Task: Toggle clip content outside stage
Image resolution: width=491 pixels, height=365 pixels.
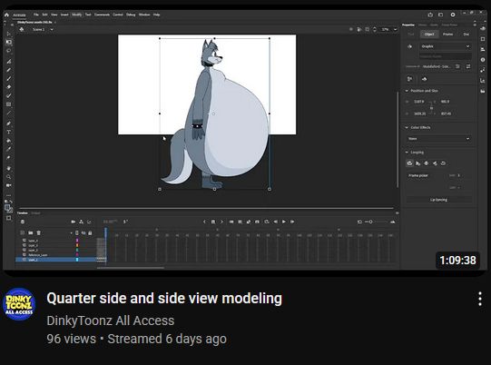Action: (367, 29)
